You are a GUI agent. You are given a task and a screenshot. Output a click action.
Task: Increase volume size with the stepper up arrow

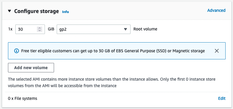tap(40, 28)
